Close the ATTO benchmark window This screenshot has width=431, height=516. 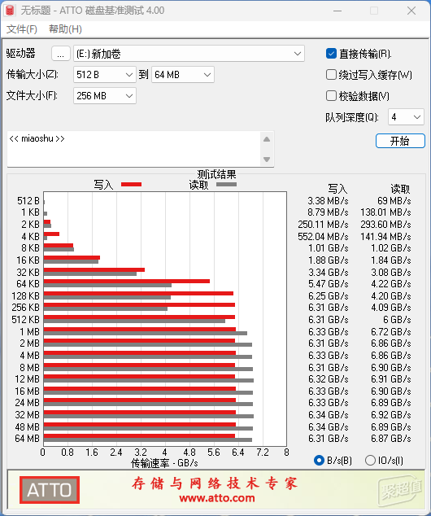tap(411, 11)
